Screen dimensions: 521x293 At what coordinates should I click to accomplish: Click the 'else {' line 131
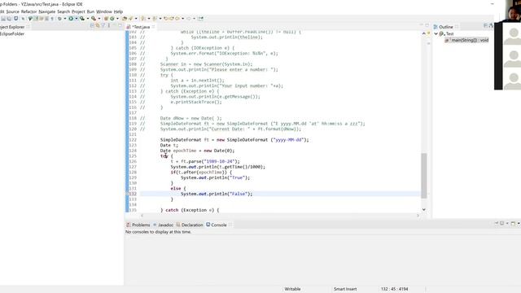[x=178, y=188]
